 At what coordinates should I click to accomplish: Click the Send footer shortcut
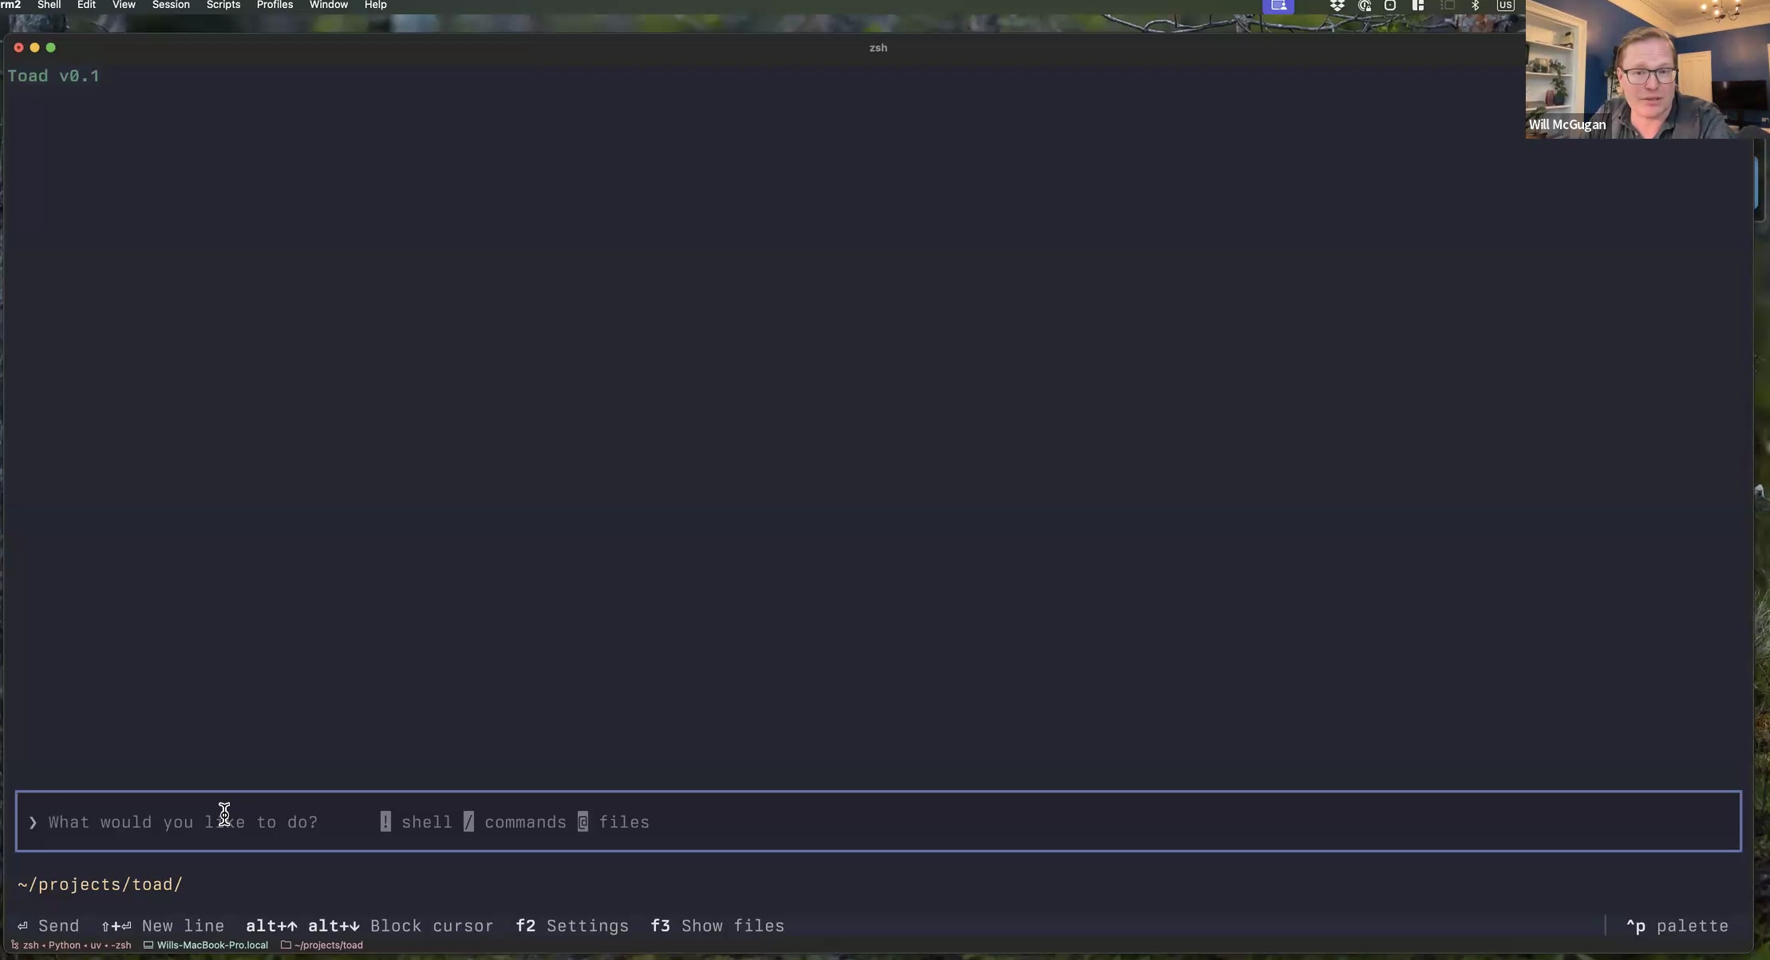pyautogui.click(x=49, y=927)
